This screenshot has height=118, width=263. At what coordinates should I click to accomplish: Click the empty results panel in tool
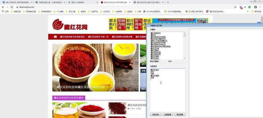226,73
